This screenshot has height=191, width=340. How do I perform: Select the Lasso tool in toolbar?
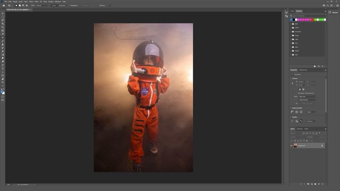[x=3, y=20]
